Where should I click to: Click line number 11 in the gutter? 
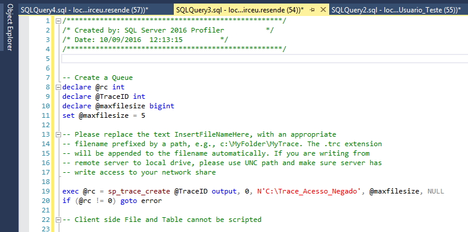point(46,115)
